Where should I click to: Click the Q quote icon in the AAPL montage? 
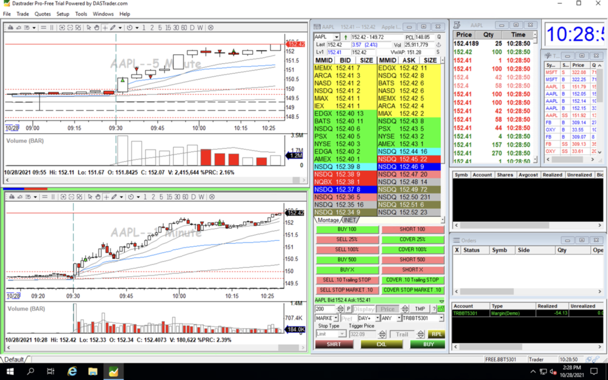[438, 36]
